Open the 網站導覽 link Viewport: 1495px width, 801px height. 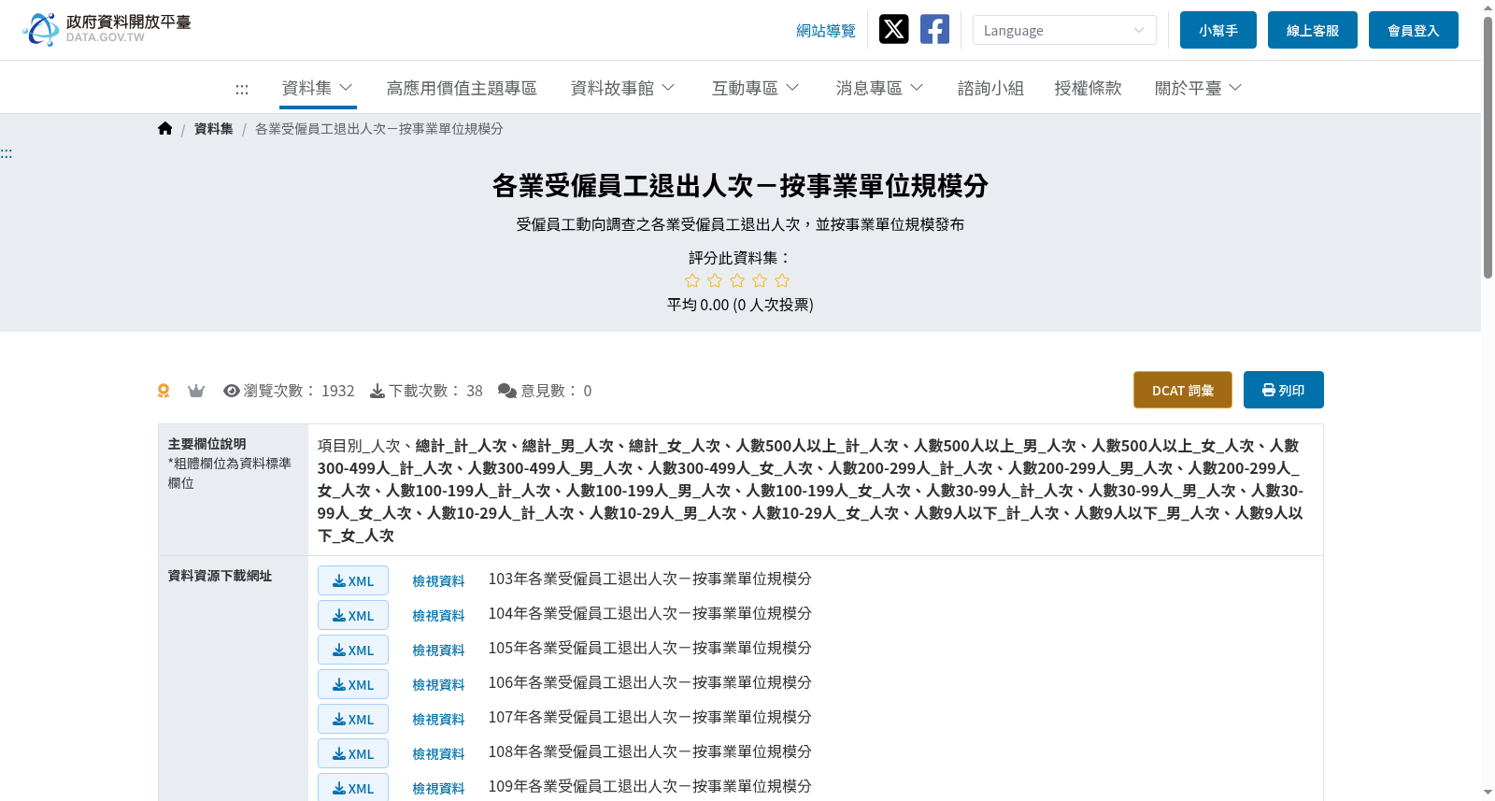pyautogui.click(x=826, y=31)
